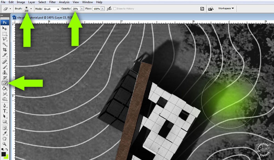Screen dimensions: 274x160
Task: Select the Rectangular Marquee tool
Action: pyautogui.click(x=5, y=34)
